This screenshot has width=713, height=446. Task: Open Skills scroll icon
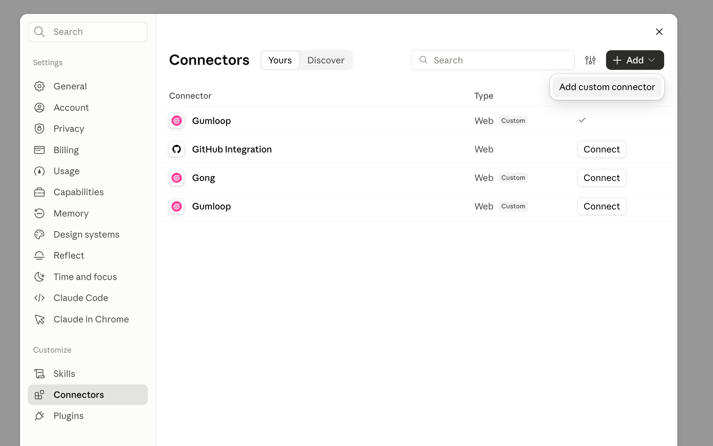[39, 374]
